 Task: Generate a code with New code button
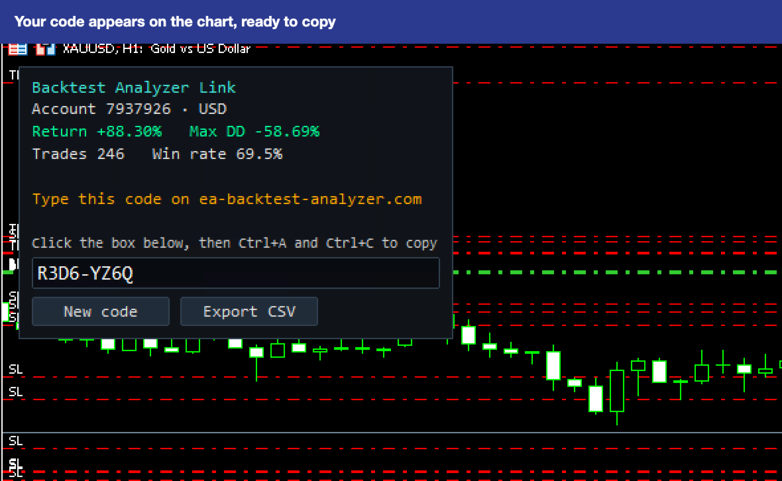(x=101, y=311)
